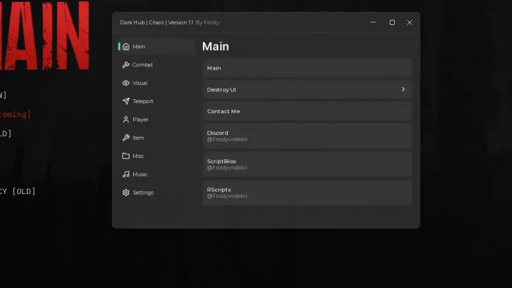Click the person icon beside Player
Image resolution: width=512 pixels, height=288 pixels.
[x=125, y=120]
